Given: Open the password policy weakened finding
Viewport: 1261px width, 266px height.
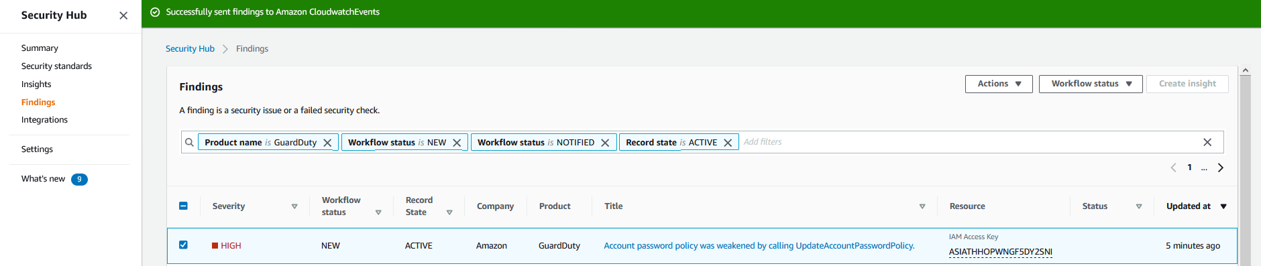Looking at the screenshot, I should (x=759, y=246).
